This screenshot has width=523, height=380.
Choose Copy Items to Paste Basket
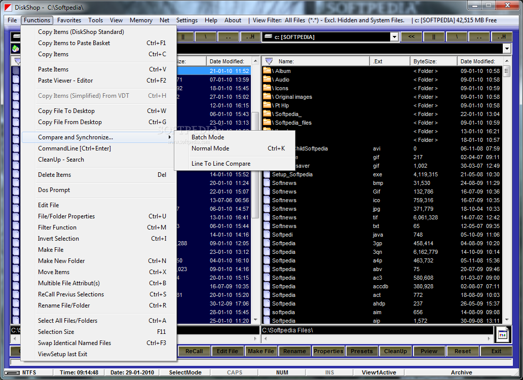[x=99, y=43]
